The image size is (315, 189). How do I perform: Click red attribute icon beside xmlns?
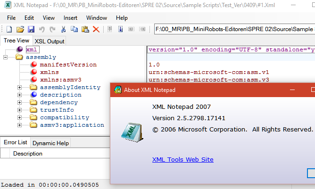[x=34, y=72]
